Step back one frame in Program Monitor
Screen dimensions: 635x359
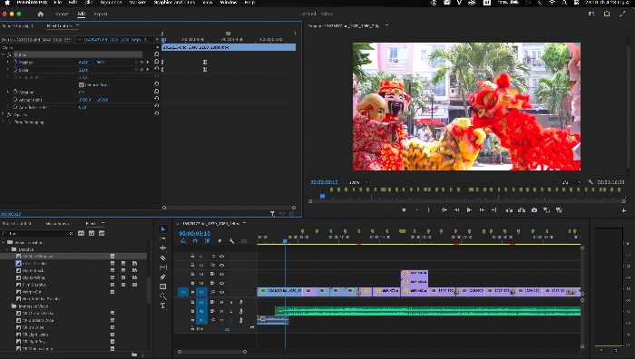[456, 210]
